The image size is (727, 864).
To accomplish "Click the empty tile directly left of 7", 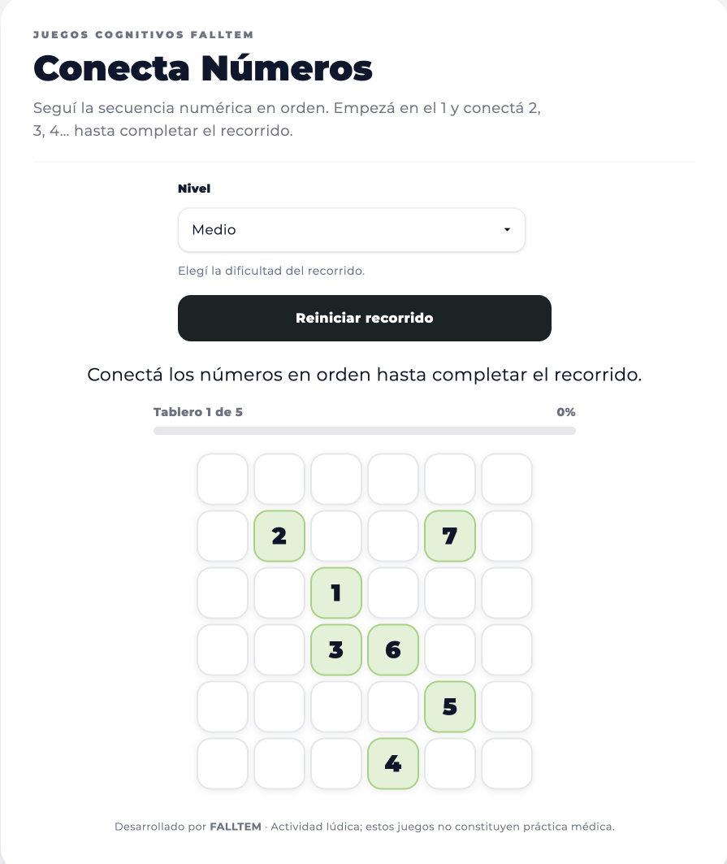I will pos(393,536).
